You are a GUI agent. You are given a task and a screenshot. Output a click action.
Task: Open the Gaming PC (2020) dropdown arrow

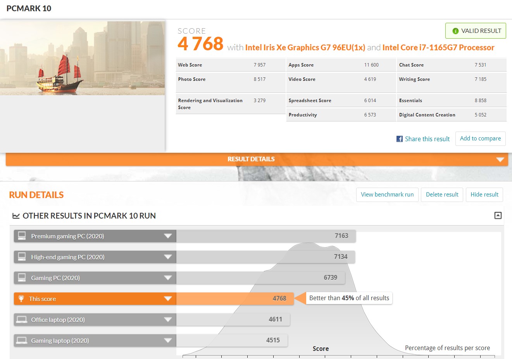coord(168,278)
